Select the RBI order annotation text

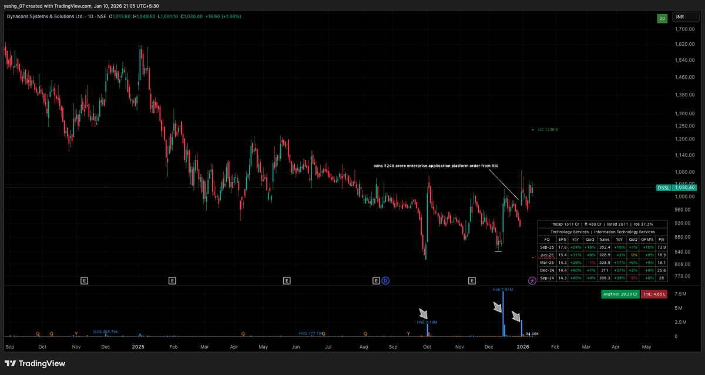click(436, 166)
